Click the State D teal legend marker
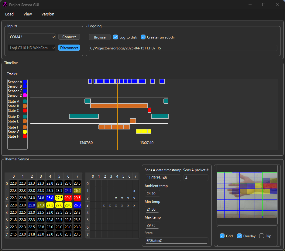 (25, 116)
